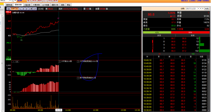Open the tab between 個股分析 and 筆記
This screenshot has height=112, width=211.
63,5
